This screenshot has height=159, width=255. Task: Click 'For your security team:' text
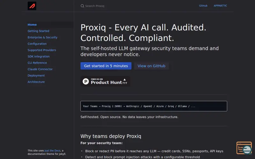[101, 143]
